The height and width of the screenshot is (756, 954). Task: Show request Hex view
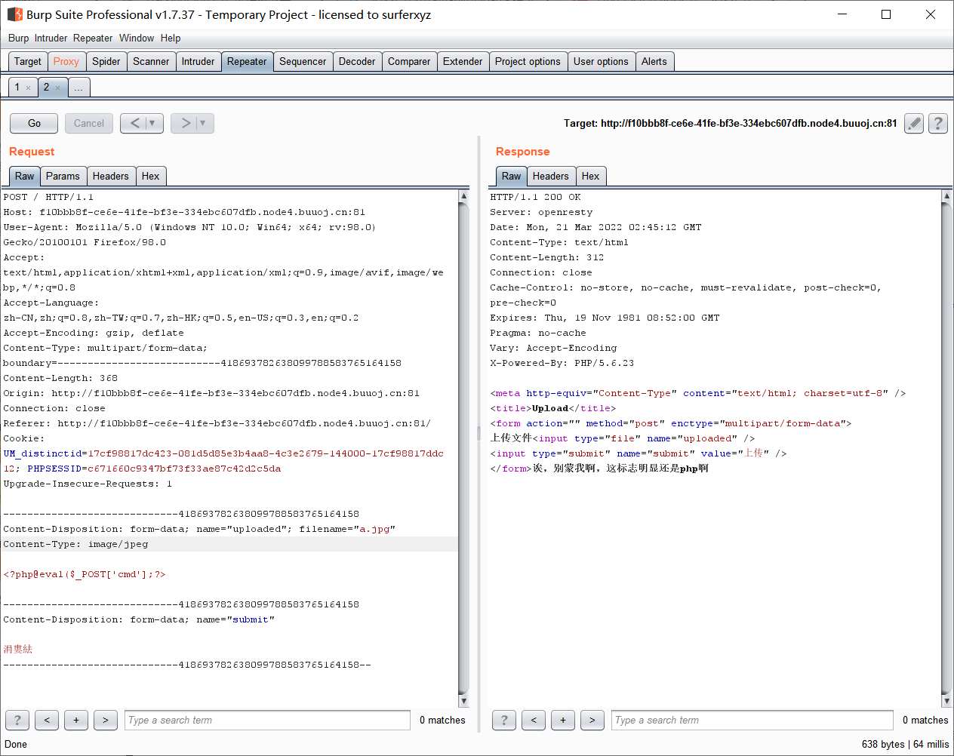tap(151, 177)
